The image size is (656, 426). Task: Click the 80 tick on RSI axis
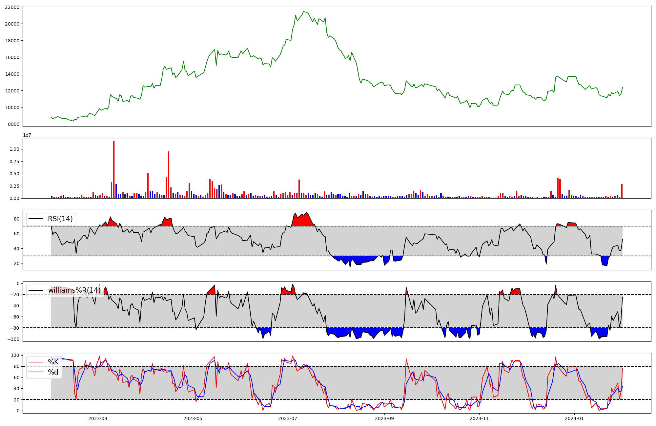(x=16, y=219)
